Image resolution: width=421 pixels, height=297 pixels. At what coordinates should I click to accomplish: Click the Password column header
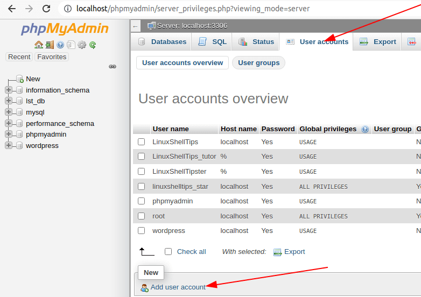[278, 129]
